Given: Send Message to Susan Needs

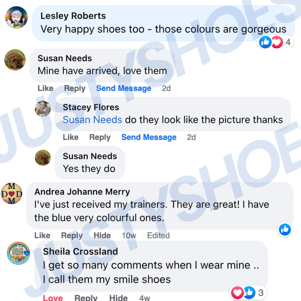Looking at the screenshot, I should [x=124, y=88].
